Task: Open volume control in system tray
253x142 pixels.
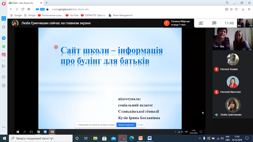Action: (222, 138)
